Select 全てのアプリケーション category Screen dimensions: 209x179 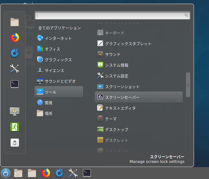59,28
